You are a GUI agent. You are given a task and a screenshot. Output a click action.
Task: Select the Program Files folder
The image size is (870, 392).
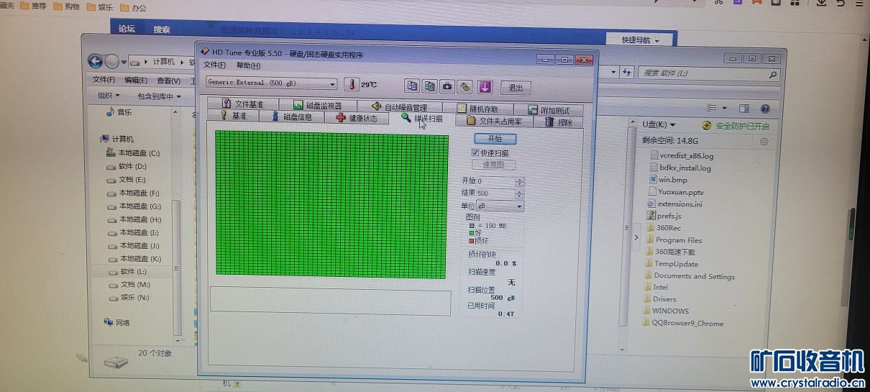(x=673, y=240)
